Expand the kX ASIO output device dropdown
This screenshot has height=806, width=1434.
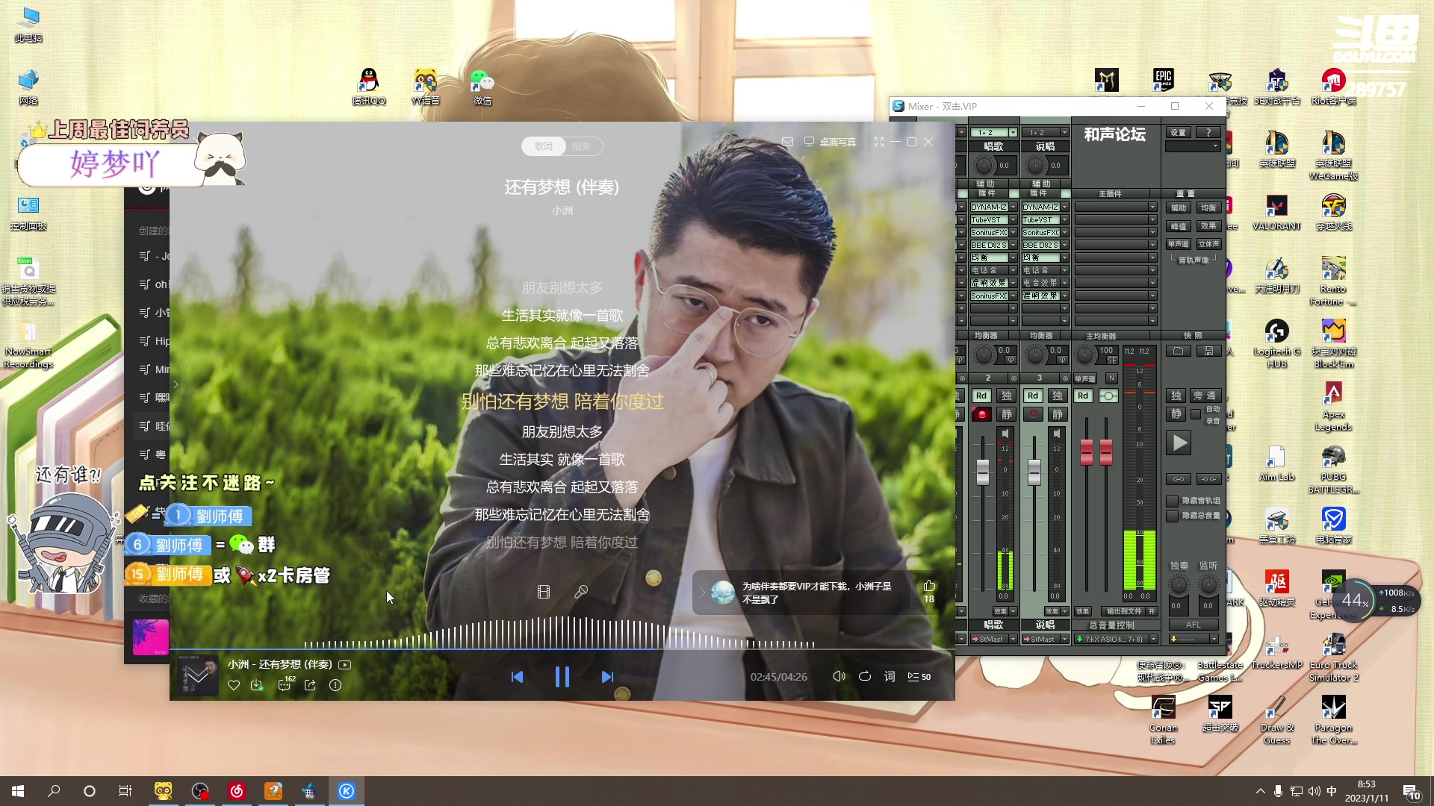[1153, 640]
